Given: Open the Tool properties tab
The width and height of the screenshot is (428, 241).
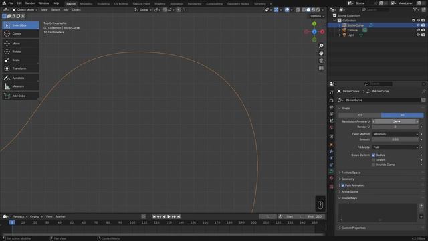Looking at the screenshot, I should click(x=332, y=92).
